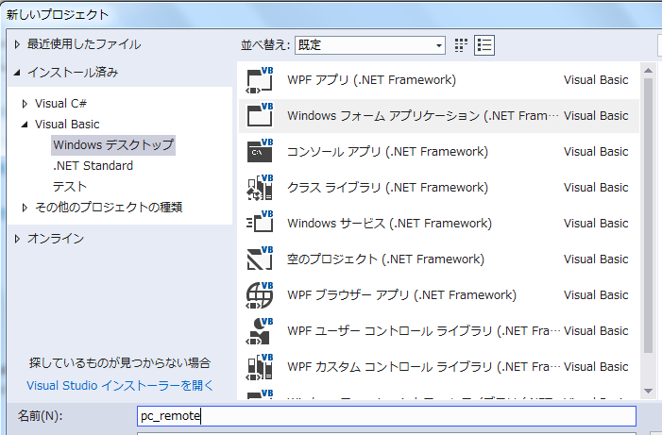This screenshot has height=435, width=662.
Task: Click the Windows サービス template icon
Action: 260,224
